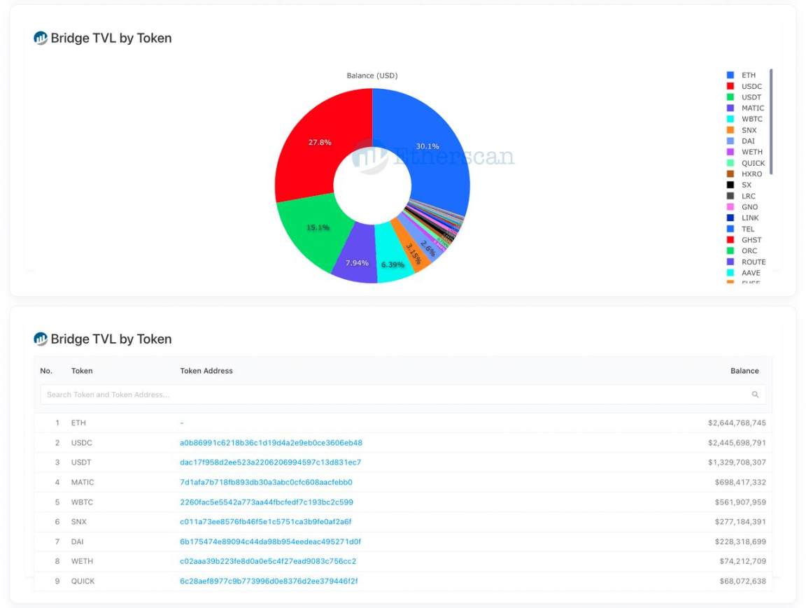The width and height of the screenshot is (806, 608).
Task: Open WBTC token address 2260fac5 link
Action: pos(267,502)
